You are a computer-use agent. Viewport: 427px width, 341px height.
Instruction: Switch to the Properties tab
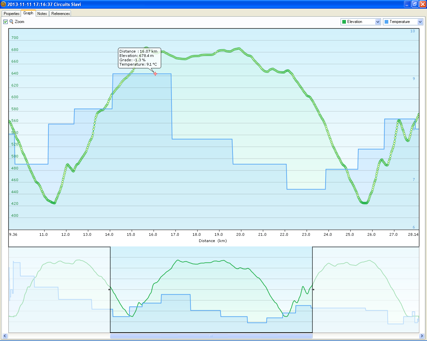[x=11, y=14]
